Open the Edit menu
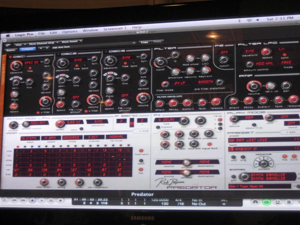This screenshot has width=300, height=225. point(53,33)
